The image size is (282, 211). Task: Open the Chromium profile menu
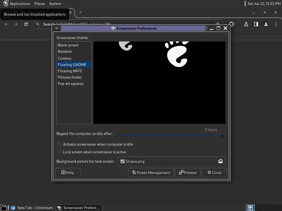(266, 24)
